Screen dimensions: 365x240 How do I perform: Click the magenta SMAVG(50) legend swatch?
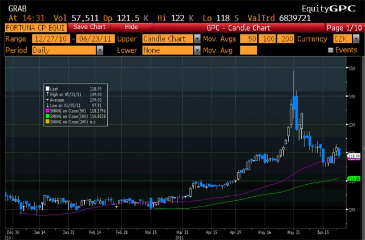(47, 109)
